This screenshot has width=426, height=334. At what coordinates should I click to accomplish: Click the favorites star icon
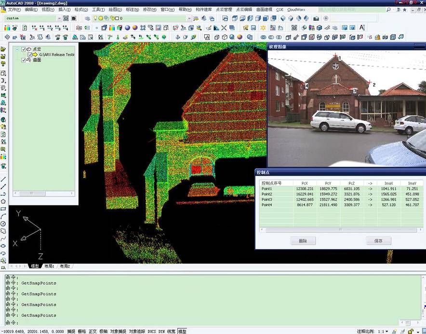pyautogui.click(x=404, y=10)
